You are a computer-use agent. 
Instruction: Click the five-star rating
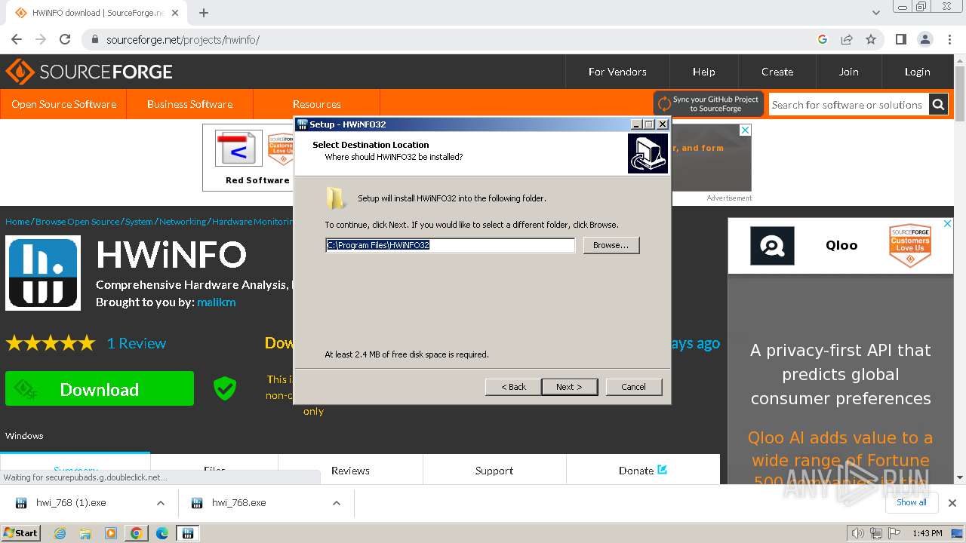point(51,343)
